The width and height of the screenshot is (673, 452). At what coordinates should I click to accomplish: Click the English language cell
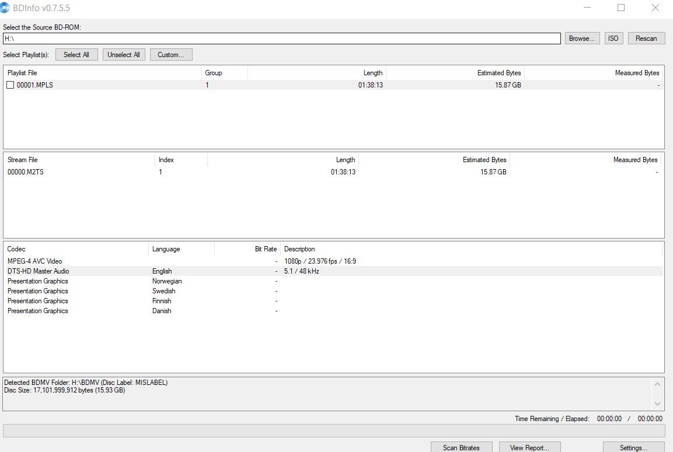(162, 271)
